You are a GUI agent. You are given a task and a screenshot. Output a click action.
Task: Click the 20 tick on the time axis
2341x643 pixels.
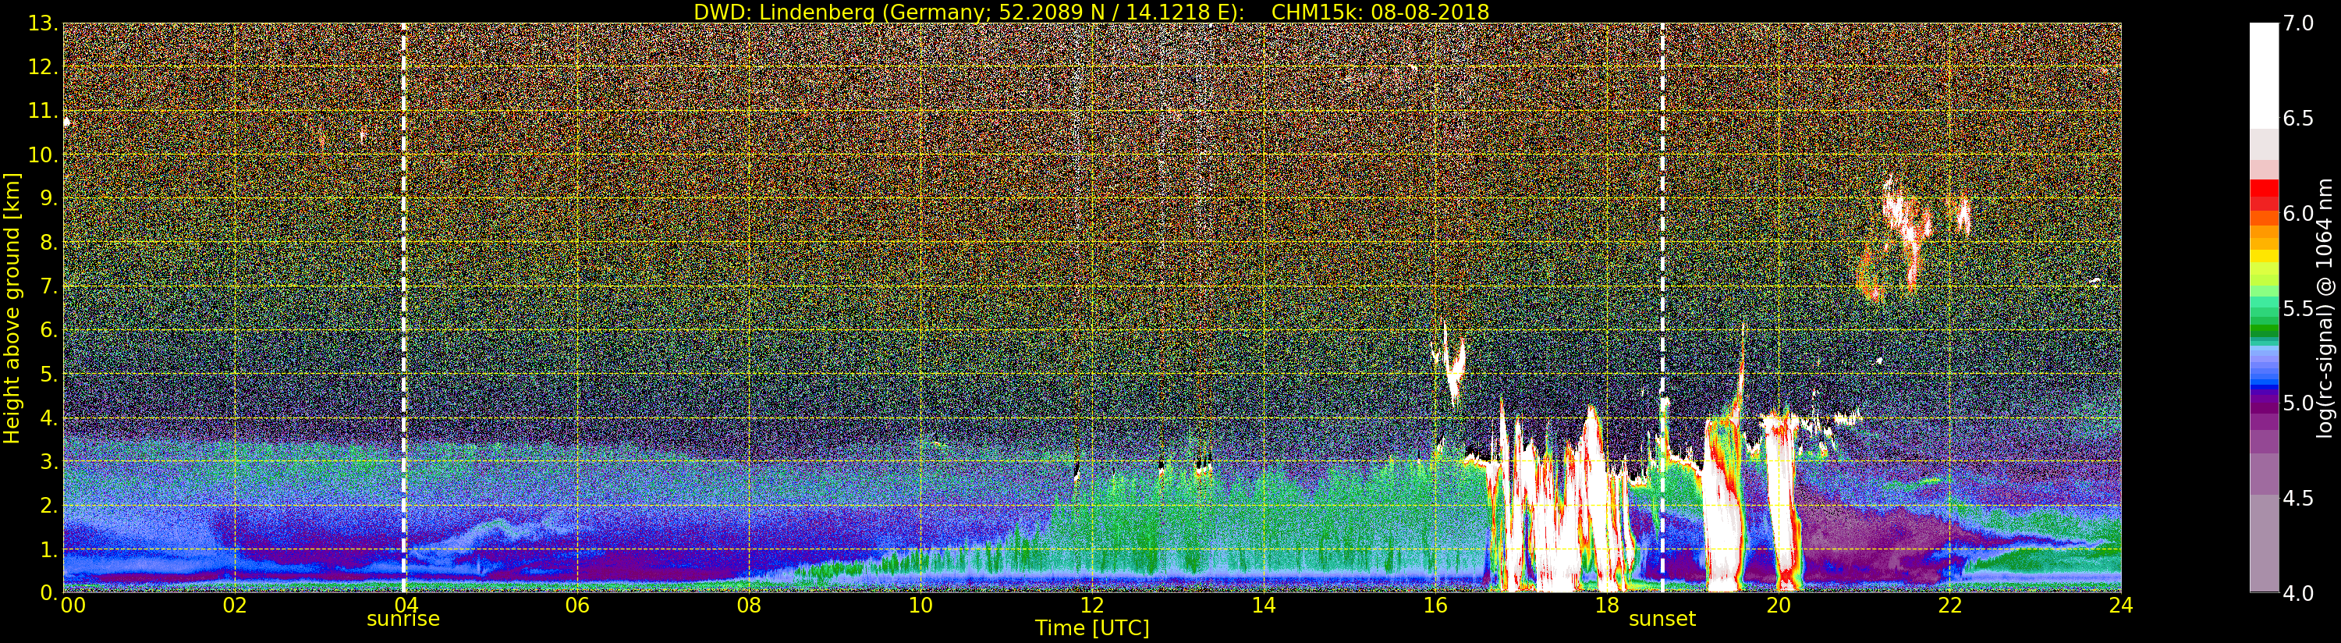tap(1778, 606)
